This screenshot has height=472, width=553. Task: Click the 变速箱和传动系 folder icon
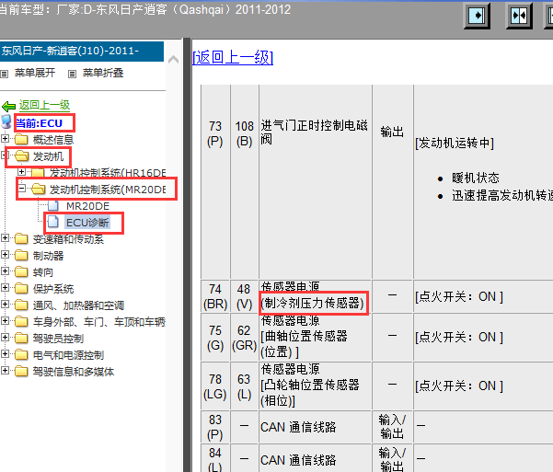click(21, 239)
